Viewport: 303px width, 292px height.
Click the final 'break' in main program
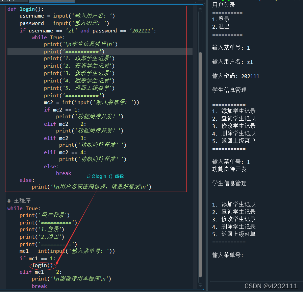click(x=39, y=286)
